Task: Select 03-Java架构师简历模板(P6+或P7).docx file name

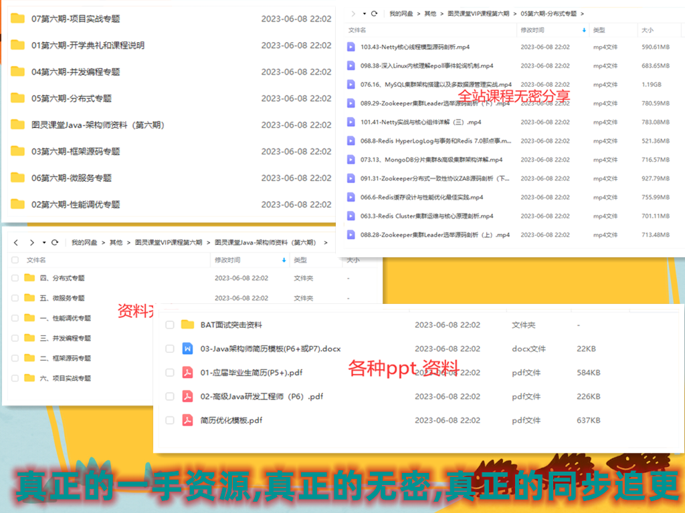Action: (270, 349)
